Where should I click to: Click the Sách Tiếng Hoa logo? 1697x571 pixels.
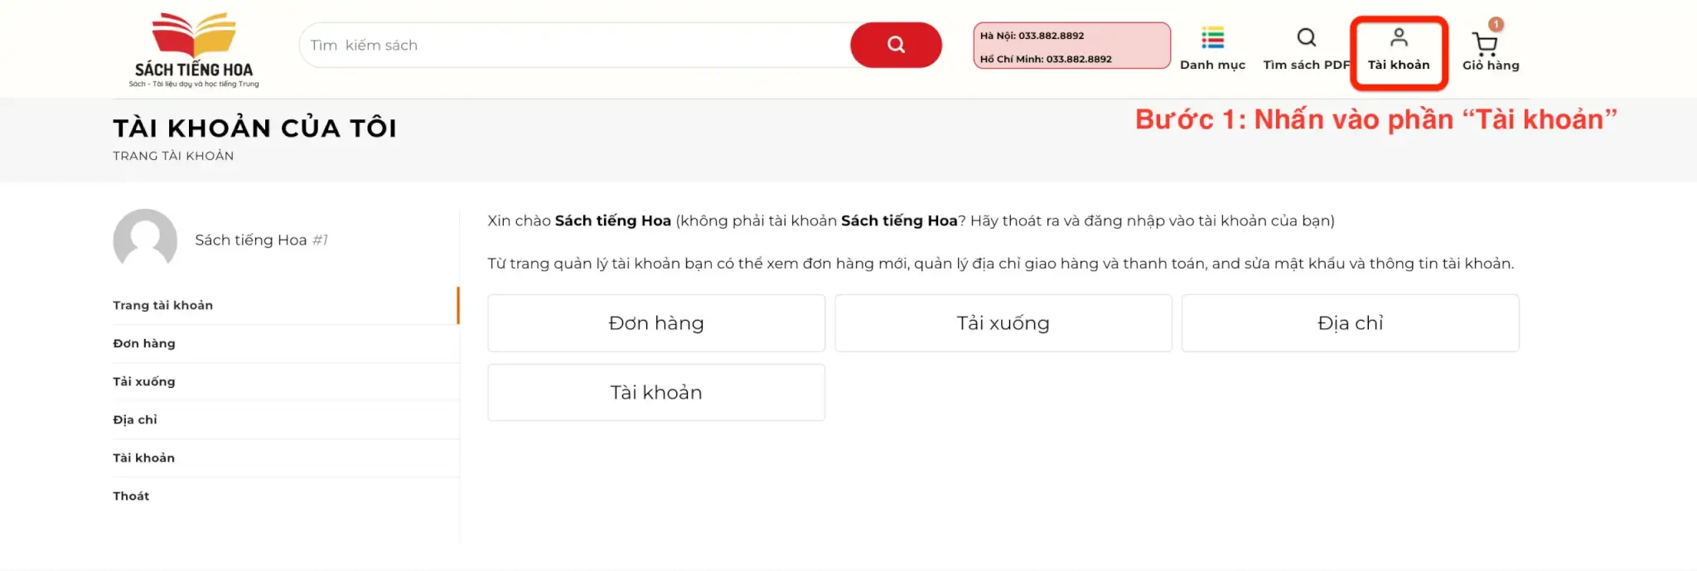[194, 50]
